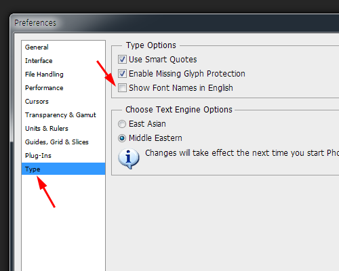Select Cursors in the category list
Image resolution: width=339 pixels, height=271 pixels.
point(63,102)
